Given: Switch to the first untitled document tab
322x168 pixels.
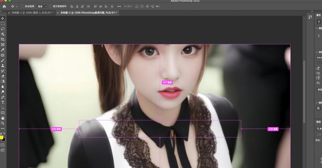Looking at the screenshot, I should (x=32, y=13).
